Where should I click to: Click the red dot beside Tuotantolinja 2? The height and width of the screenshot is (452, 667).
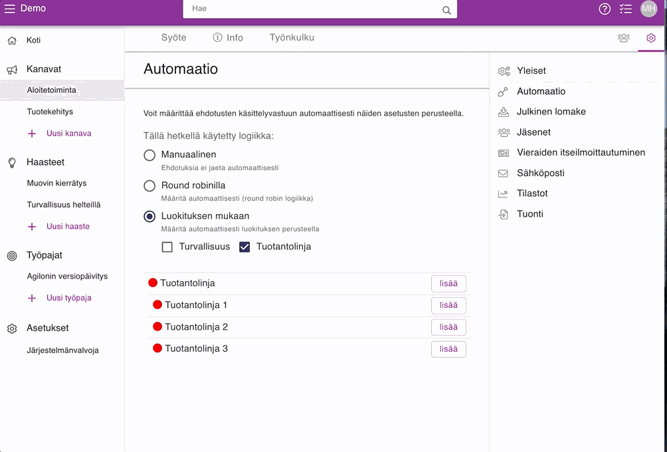click(x=157, y=326)
